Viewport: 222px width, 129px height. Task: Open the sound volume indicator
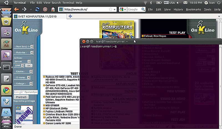pos(179,3)
